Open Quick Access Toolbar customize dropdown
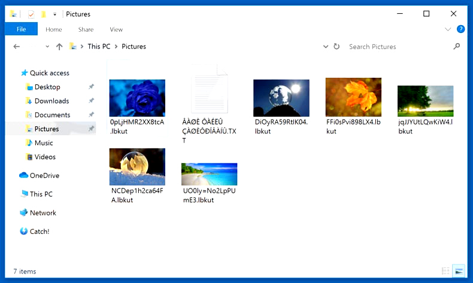This screenshot has width=473, height=283. [55, 14]
